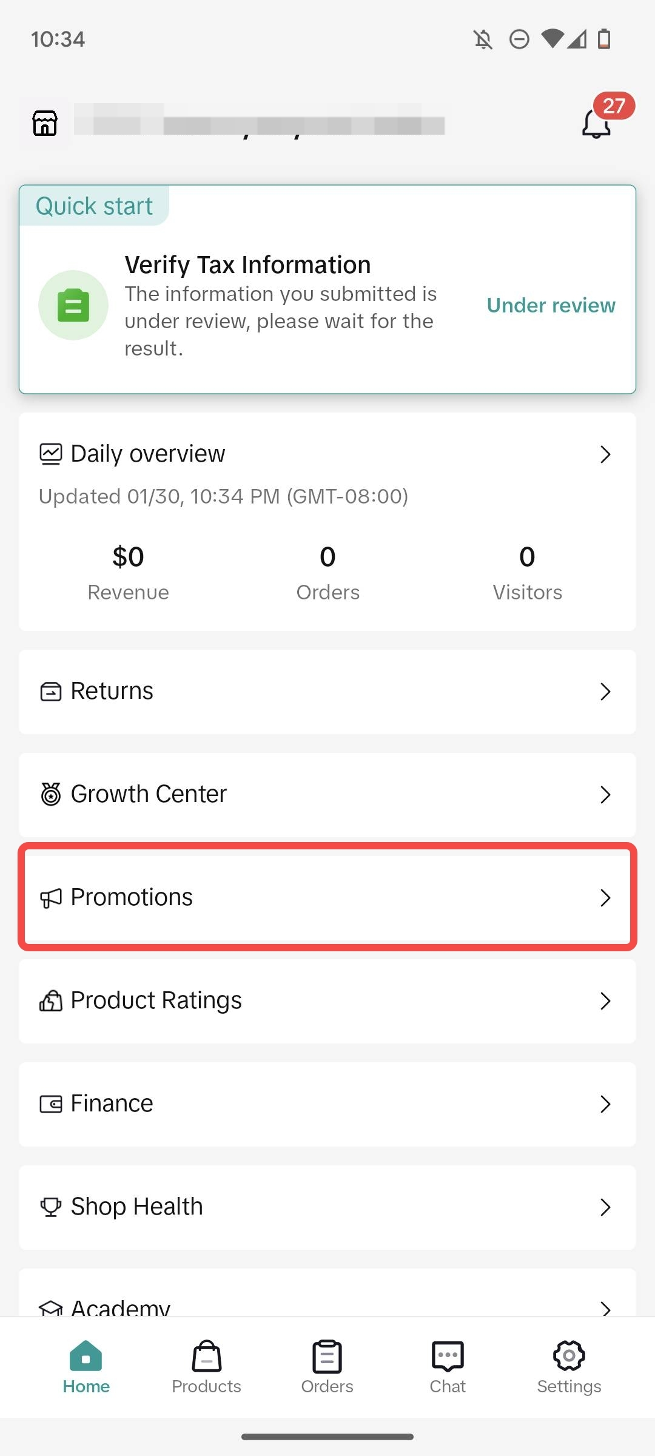
Task: Tap the shop storefront icon
Action: point(45,123)
